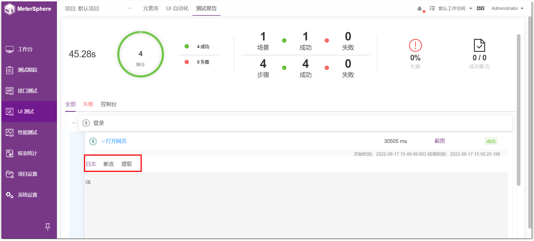Image resolution: width=534 pixels, height=241 pixels.
Task: Open the 报表统计 sidebar icon
Action: click(10, 153)
